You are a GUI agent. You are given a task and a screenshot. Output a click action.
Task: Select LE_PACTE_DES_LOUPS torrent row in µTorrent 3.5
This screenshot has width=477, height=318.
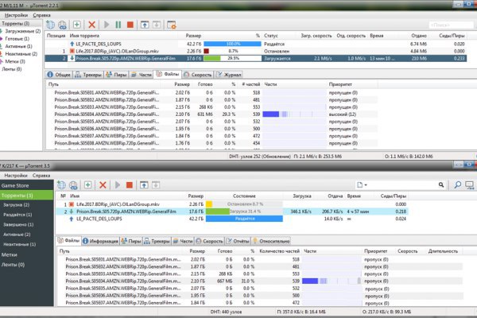click(x=232, y=219)
